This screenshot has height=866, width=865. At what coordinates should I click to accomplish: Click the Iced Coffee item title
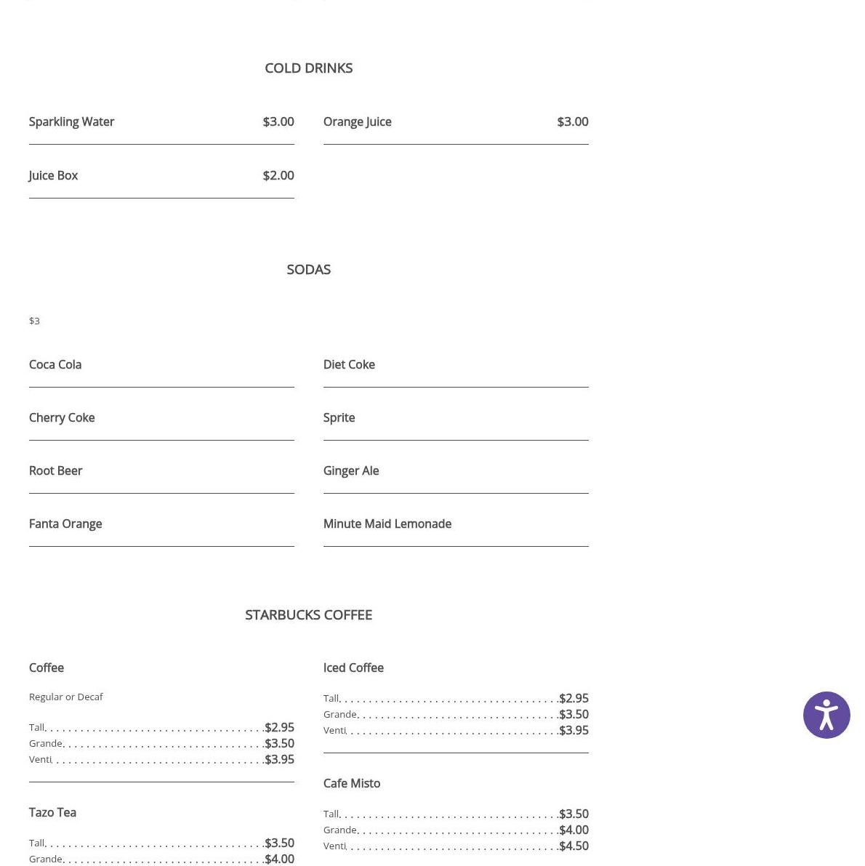(x=353, y=667)
